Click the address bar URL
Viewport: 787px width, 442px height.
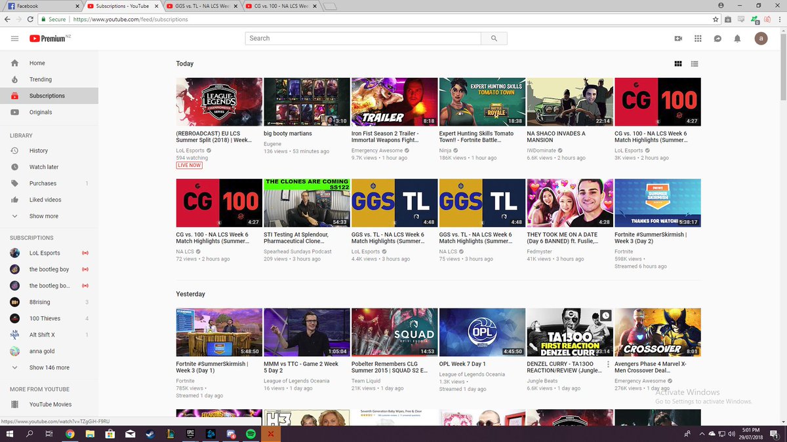click(x=131, y=20)
